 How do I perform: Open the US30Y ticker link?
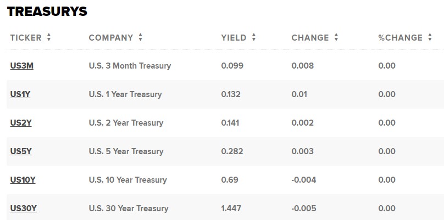[x=24, y=208]
